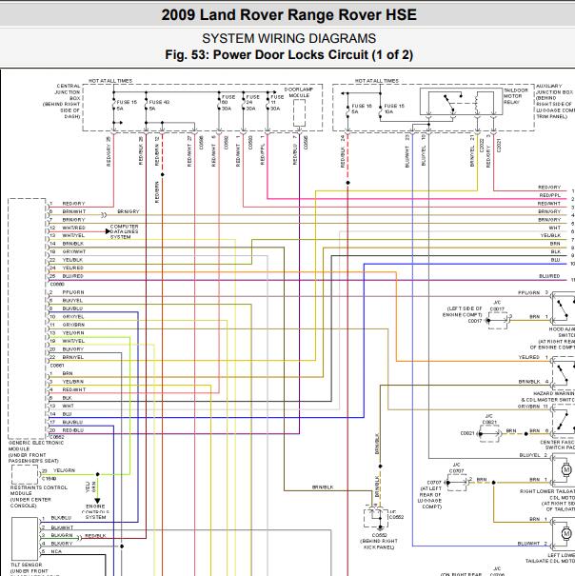
Task: Click the 'DOOR LAMP MODULE' label
Action: 299,92
